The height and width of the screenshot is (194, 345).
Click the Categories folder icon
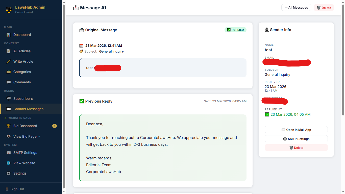[x=9, y=72]
